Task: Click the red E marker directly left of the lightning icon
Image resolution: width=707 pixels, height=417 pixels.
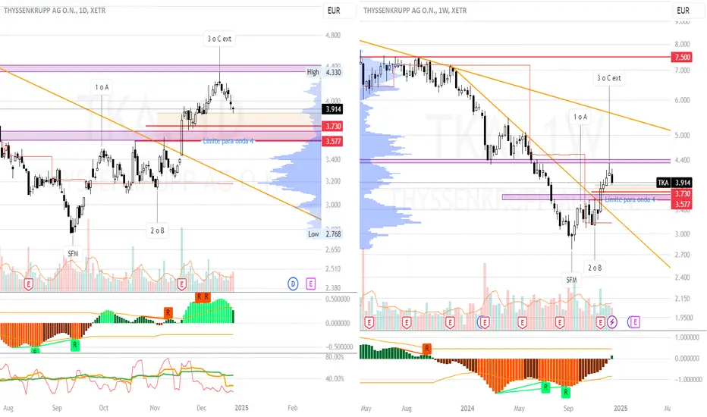Action: point(600,322)
